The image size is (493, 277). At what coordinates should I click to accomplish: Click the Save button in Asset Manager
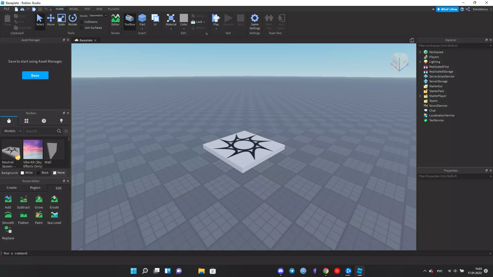35,75
